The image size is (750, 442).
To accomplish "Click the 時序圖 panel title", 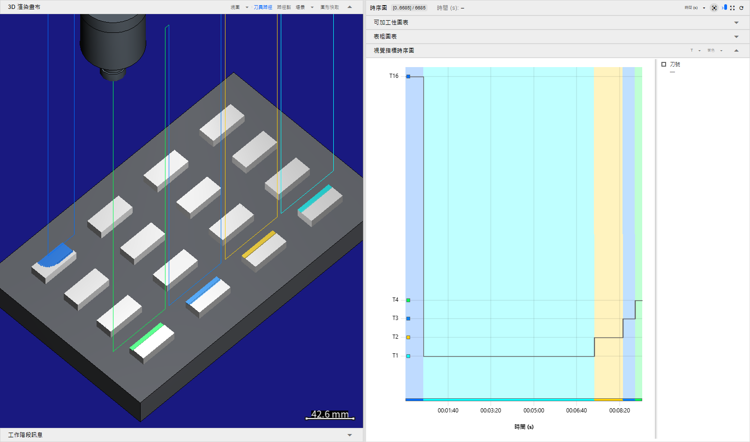I will (x=378, y=8).
